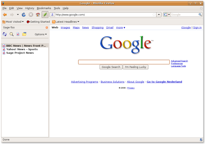The image size is (205, 144).
Task: Bookmark this page with the star
Action: [154, 15]
